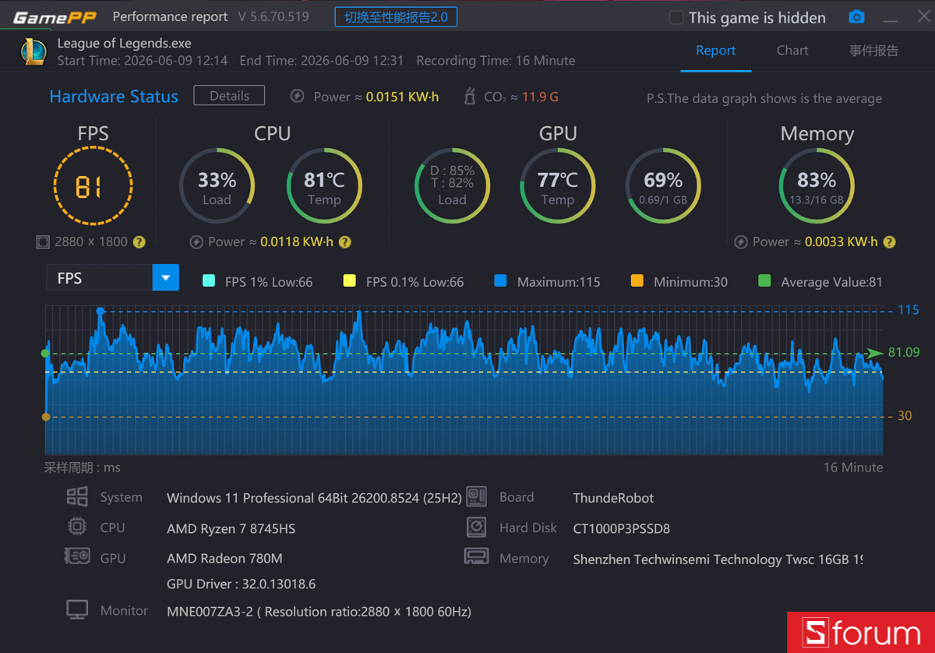Click the GamePP logo

(54, 17)
